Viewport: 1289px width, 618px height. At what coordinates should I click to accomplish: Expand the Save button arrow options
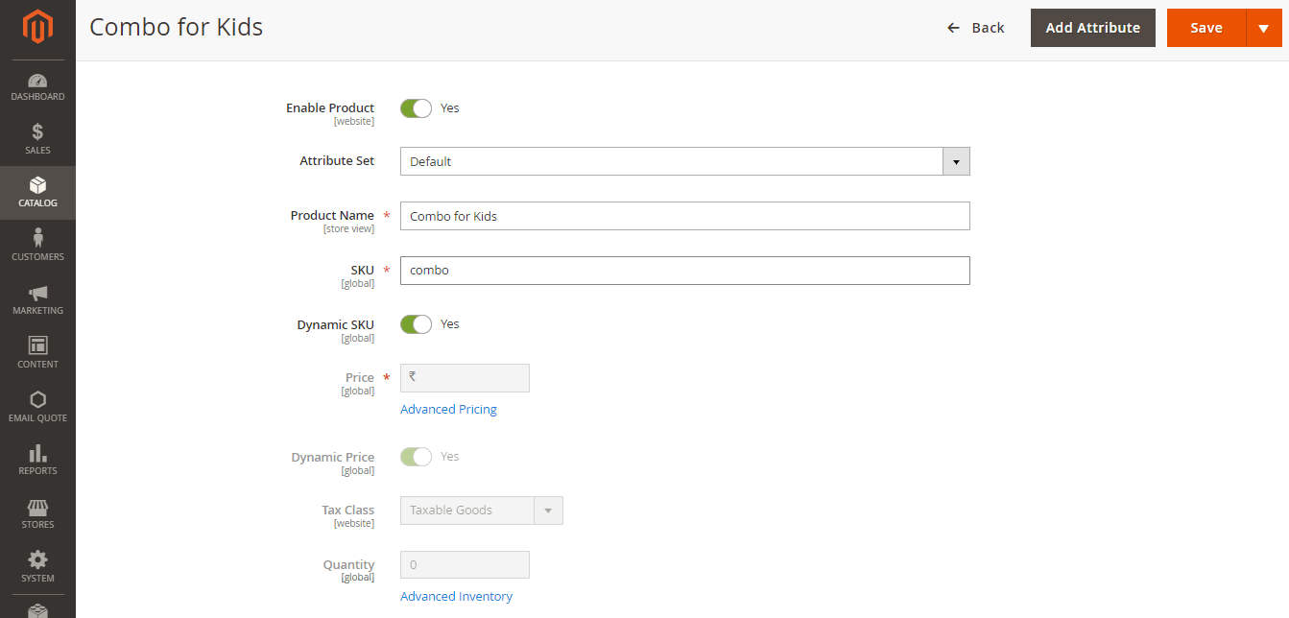point(1263,28)
